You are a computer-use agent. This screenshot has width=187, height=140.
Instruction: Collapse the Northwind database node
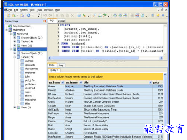11,34
